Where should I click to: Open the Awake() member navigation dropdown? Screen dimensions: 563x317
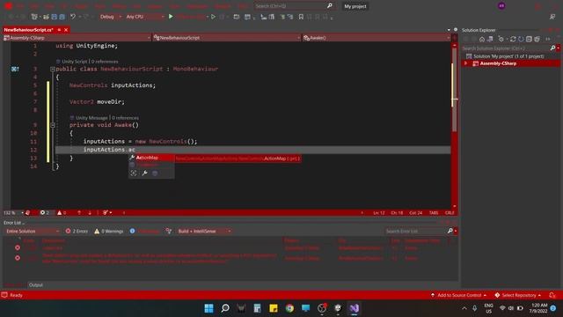(x=377, y=38)
